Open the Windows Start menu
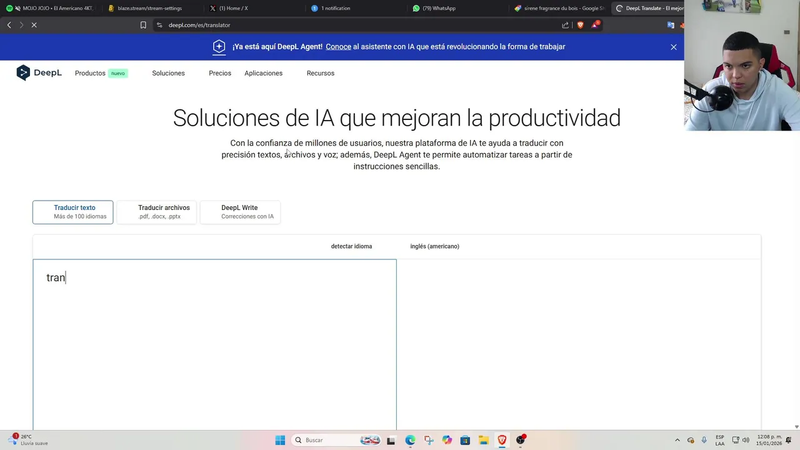This screenshot has width=800, height=450. click(280, 440)
